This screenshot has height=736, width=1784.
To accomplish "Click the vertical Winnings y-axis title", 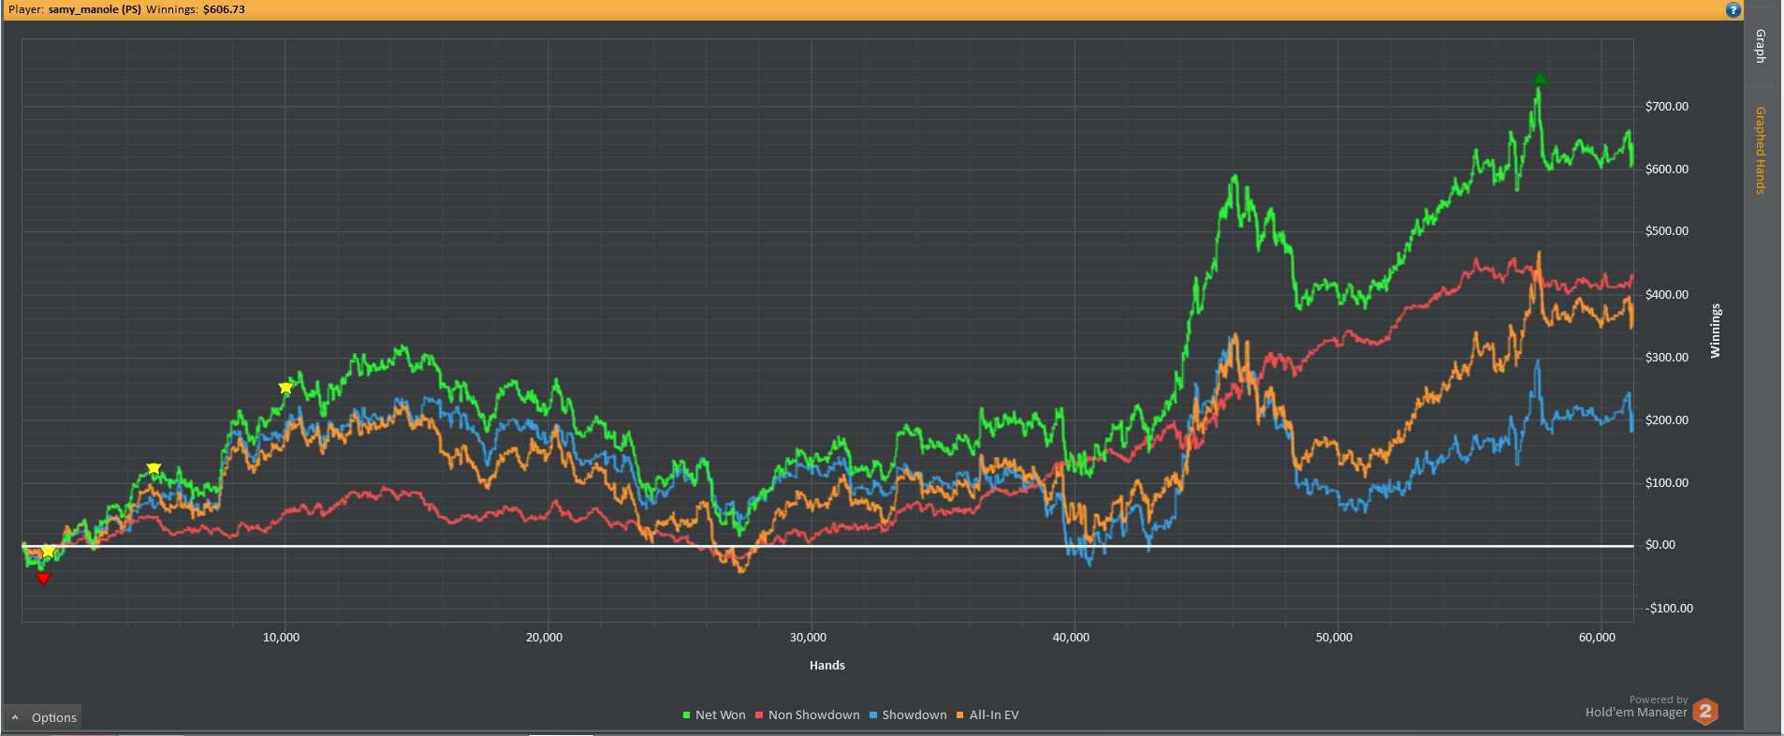I will [x=1716, y=331].
